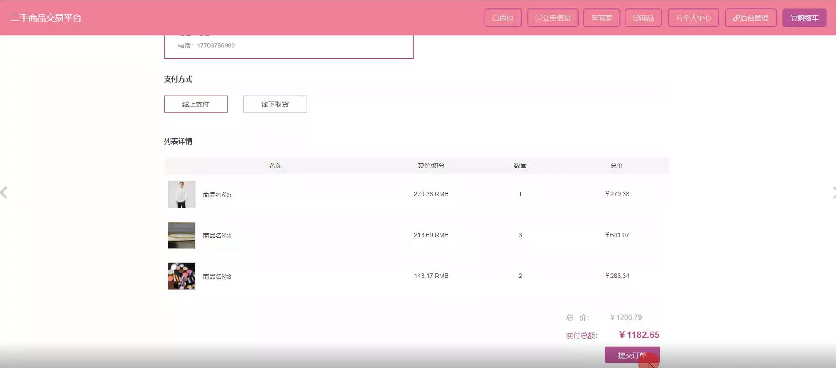The width and height of the screenshot is (836, 368).
Task: Click price 279.38 RMB
Action: (x=431, y=194)
